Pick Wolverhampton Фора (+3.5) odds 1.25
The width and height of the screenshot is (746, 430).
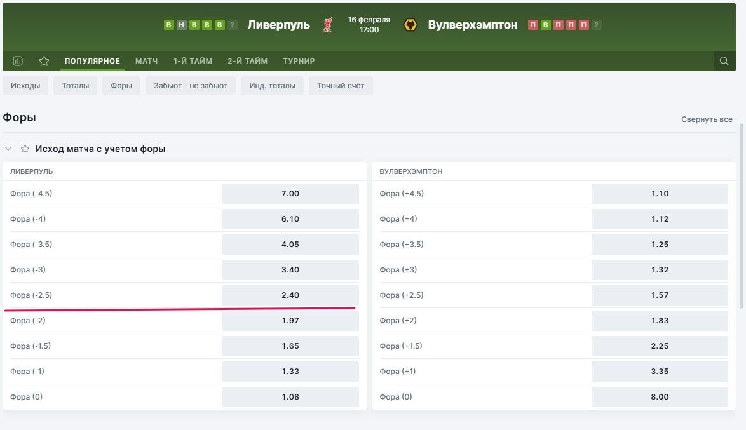pos(660,245)
